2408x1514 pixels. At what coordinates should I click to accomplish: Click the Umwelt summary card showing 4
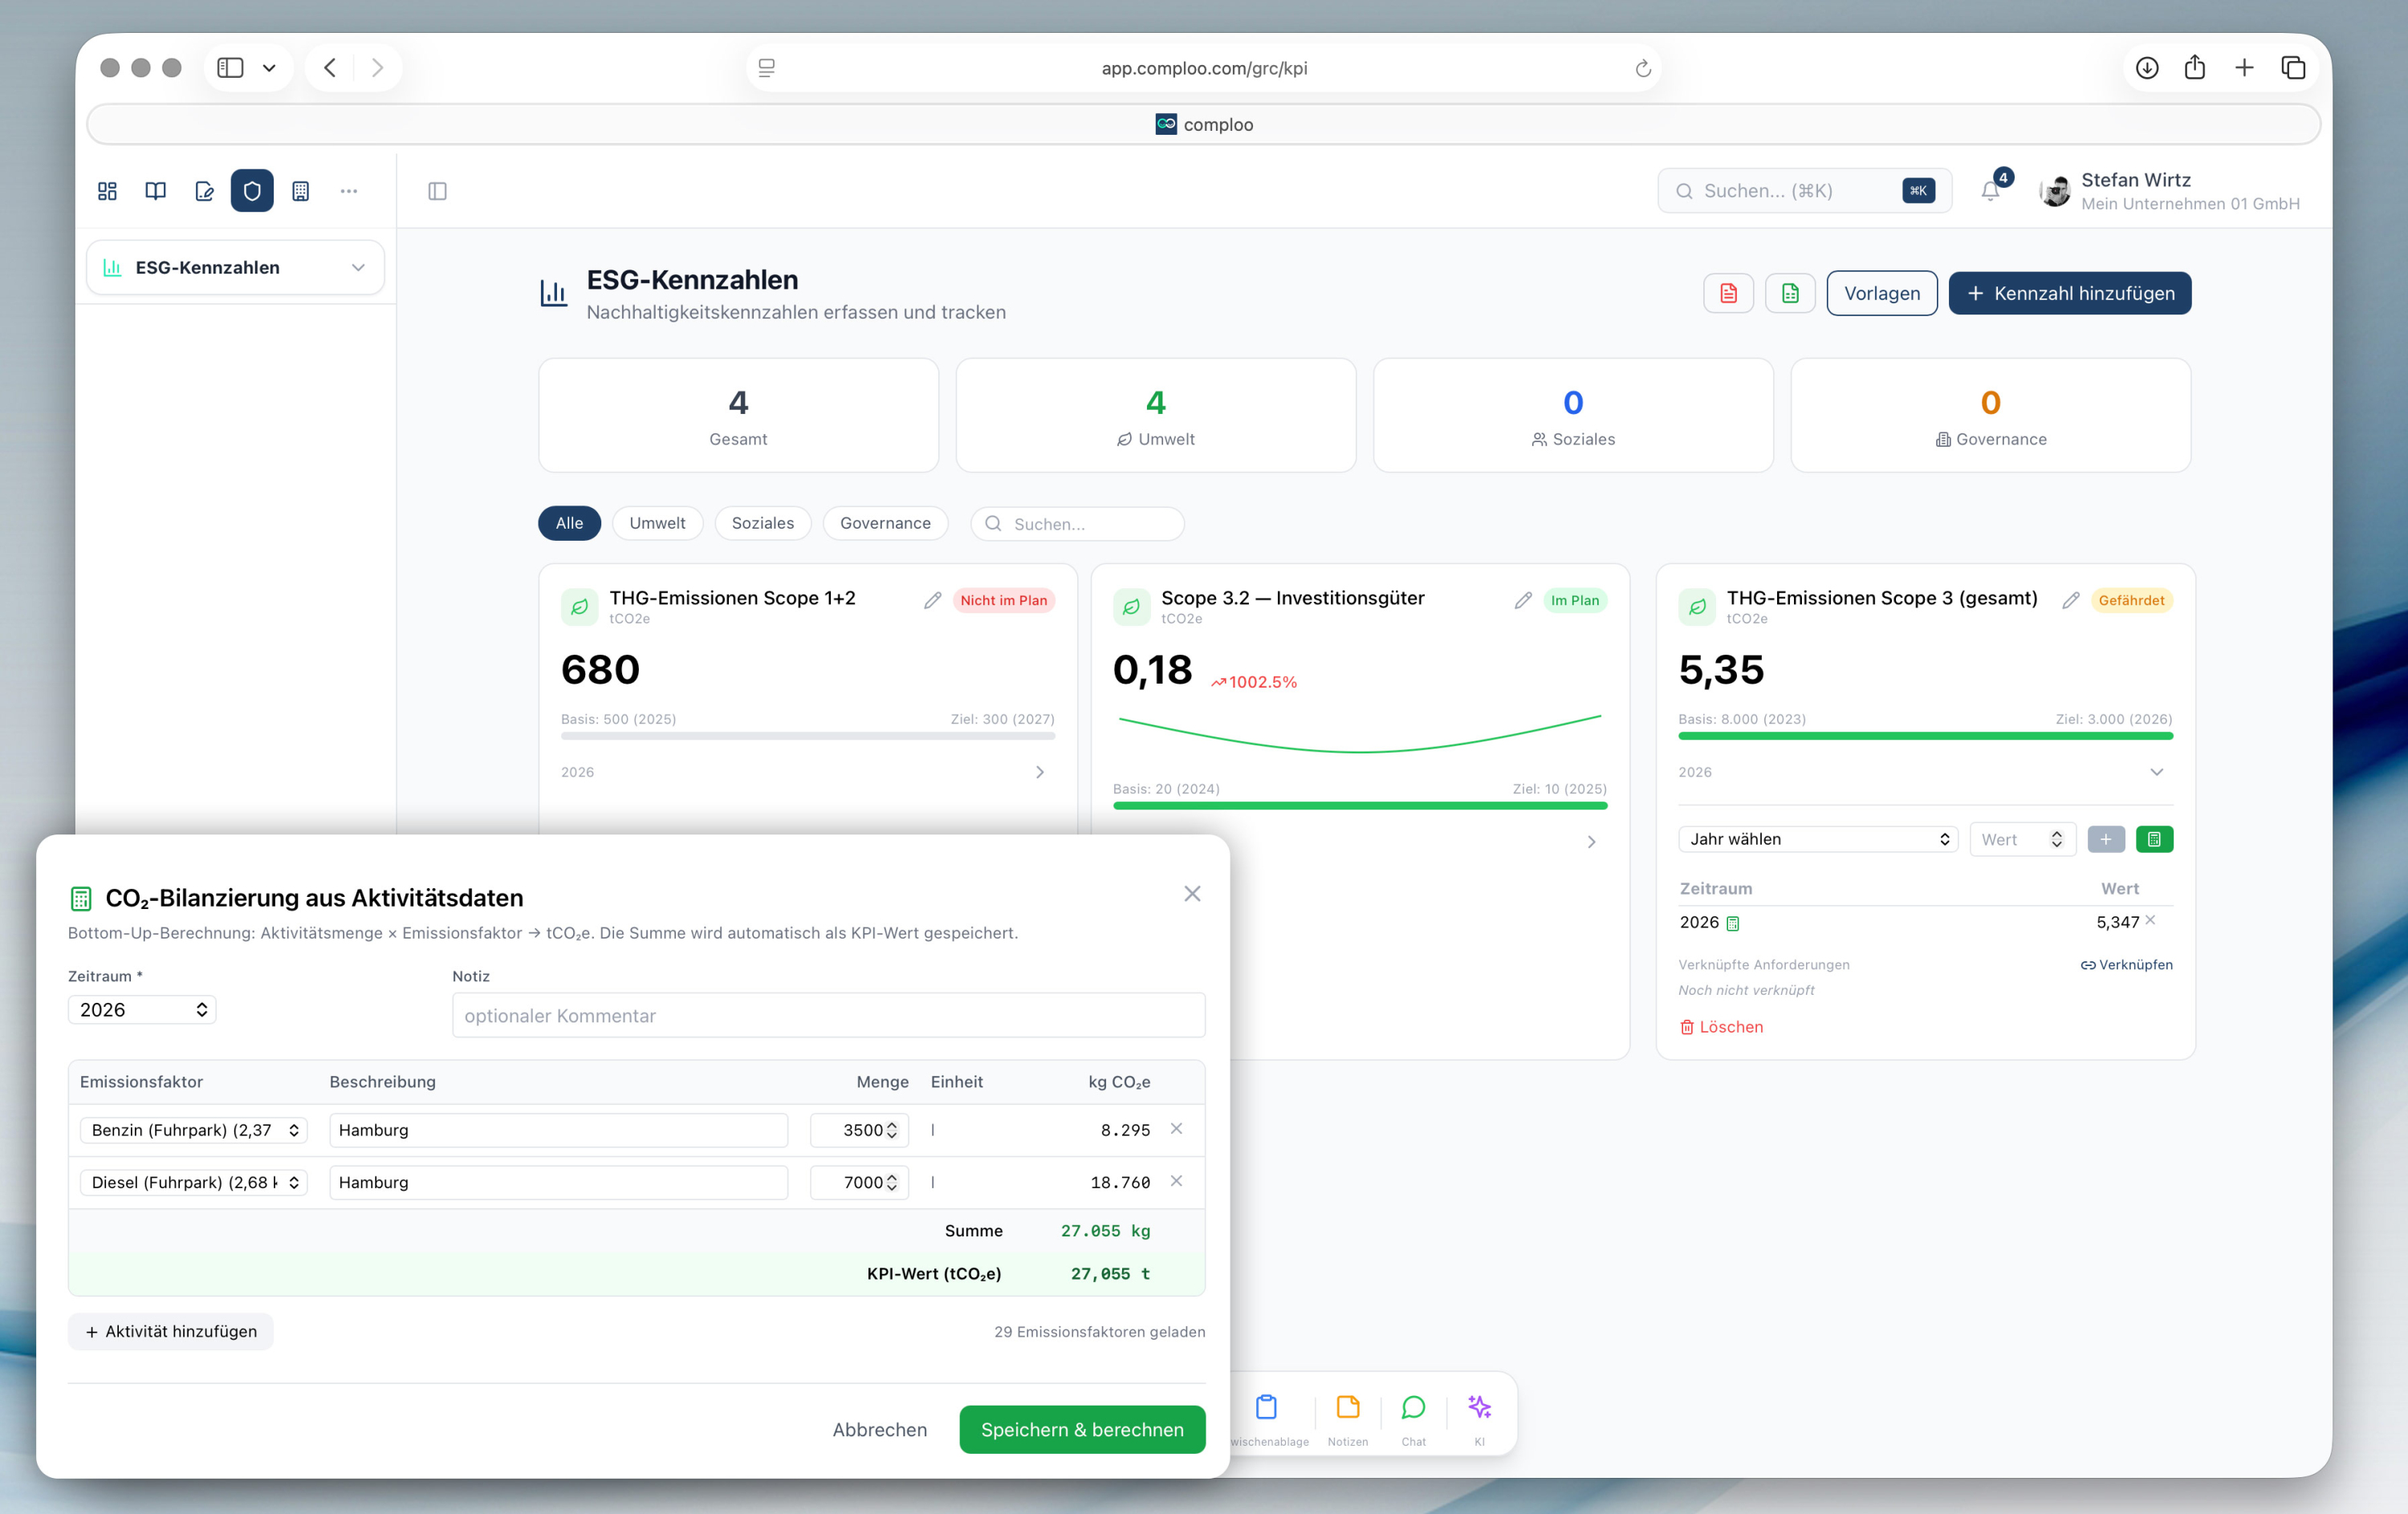1155,415
